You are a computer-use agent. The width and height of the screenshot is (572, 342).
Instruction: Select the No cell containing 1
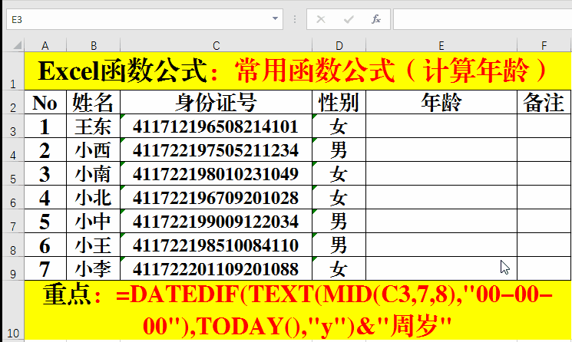click(45, 126)
